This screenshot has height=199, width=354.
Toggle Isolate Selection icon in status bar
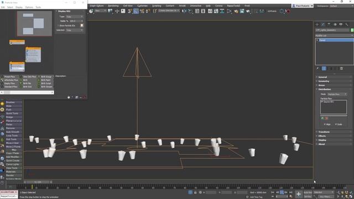190,192
